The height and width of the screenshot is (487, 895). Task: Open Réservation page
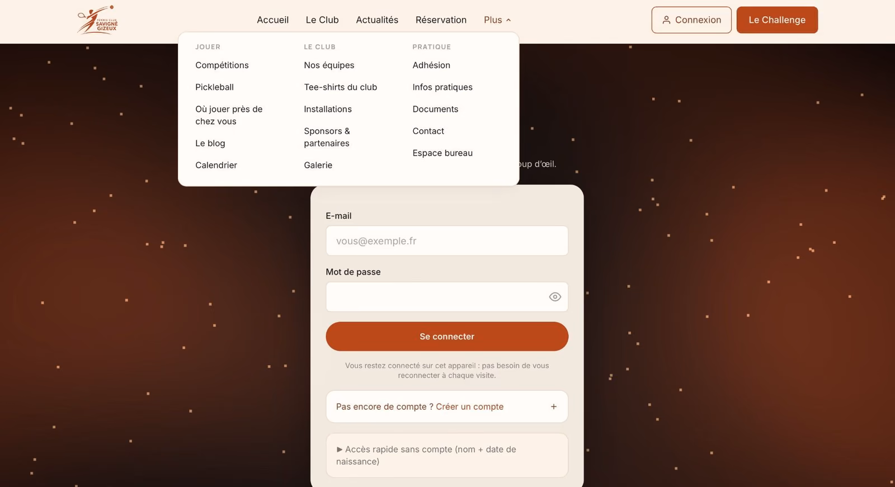tap(441, 20)
